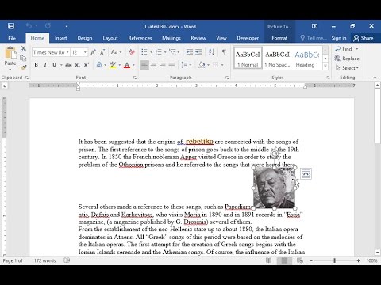Undo the last action
Image resolution: width=381 pixels, height=285 pixels.
click(29, 26)
